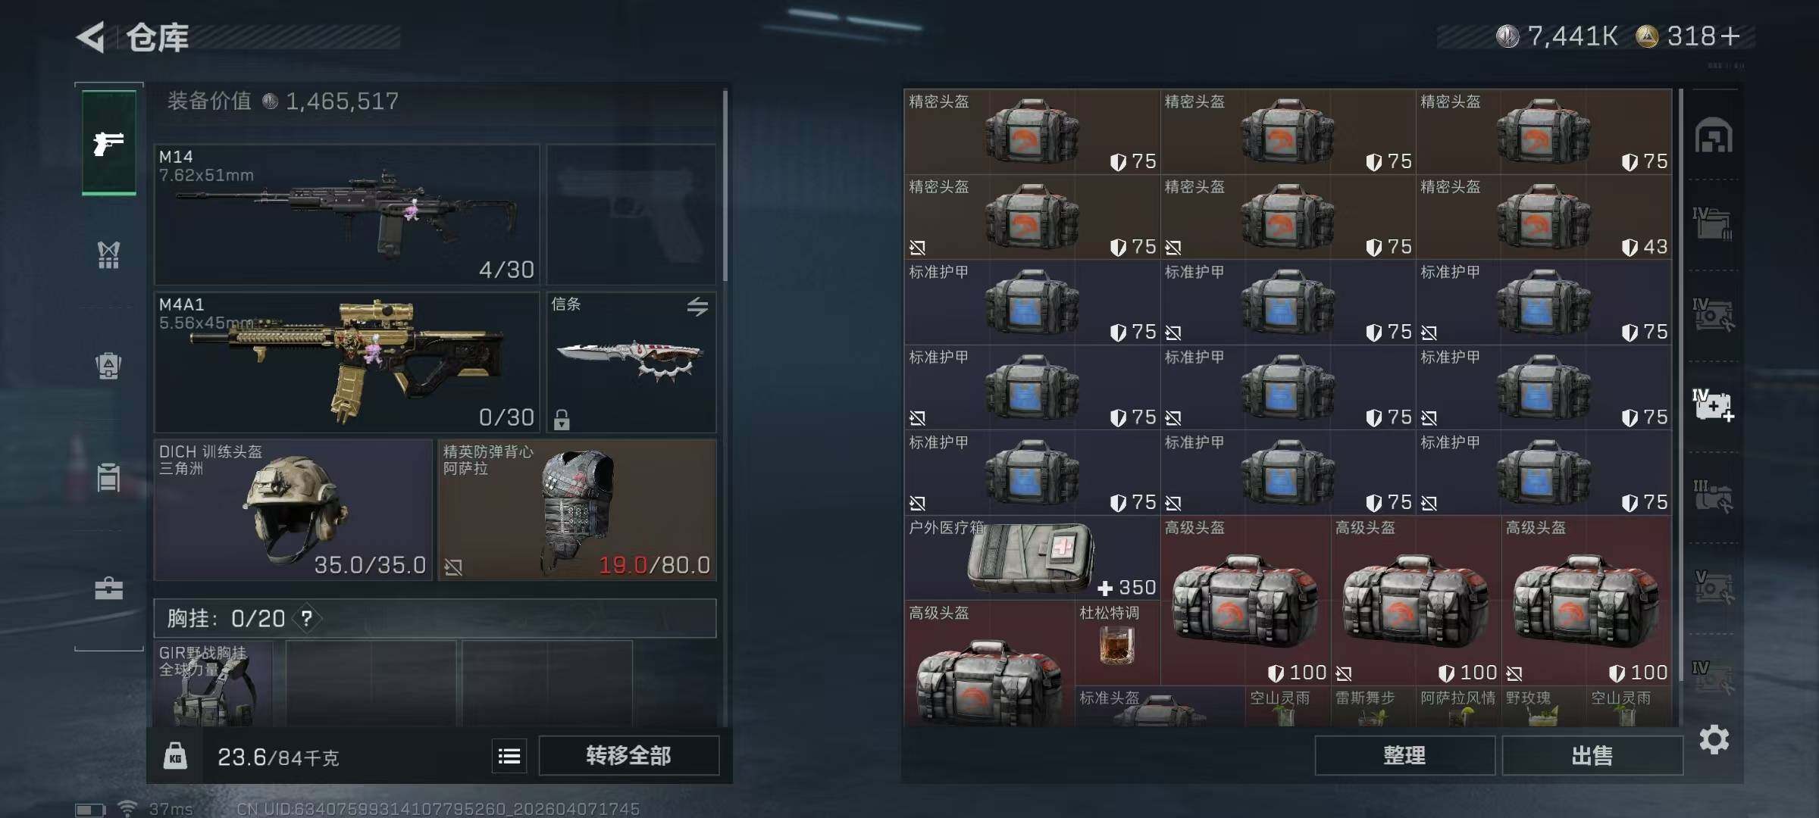The image size is (1819, 818).
Task: Select the 户外医疗箱 medical box item
Action: 1032,559
